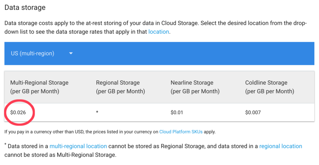The height and width of the screenshot is (165, 319).
Task: Click the currency note below the table
Action: coord(80,132)
